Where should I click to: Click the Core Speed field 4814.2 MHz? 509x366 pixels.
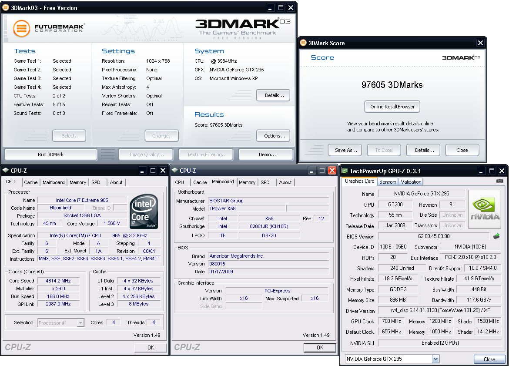(58, 281)
